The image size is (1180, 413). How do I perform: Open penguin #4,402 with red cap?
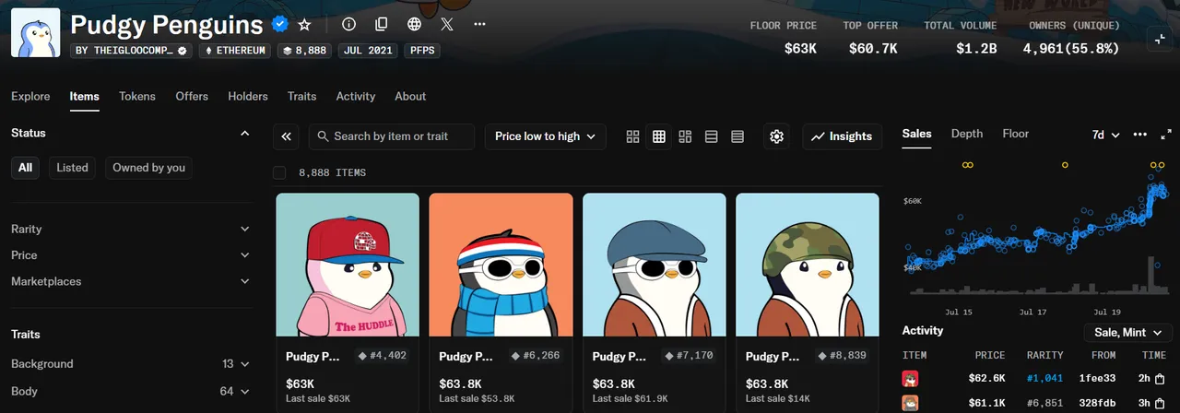tap(348, 302)
